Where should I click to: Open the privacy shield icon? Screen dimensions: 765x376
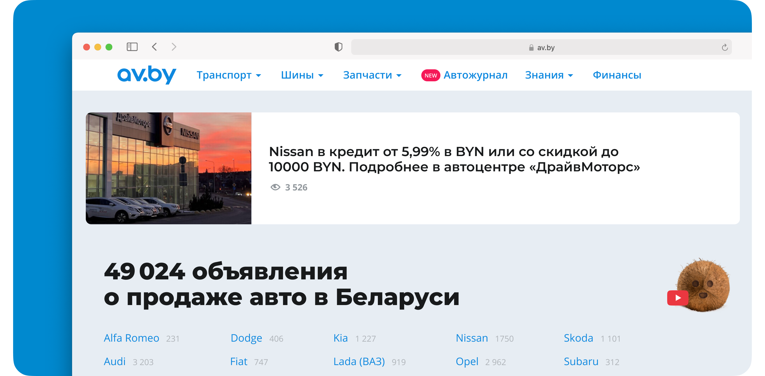tap(338, 47)
